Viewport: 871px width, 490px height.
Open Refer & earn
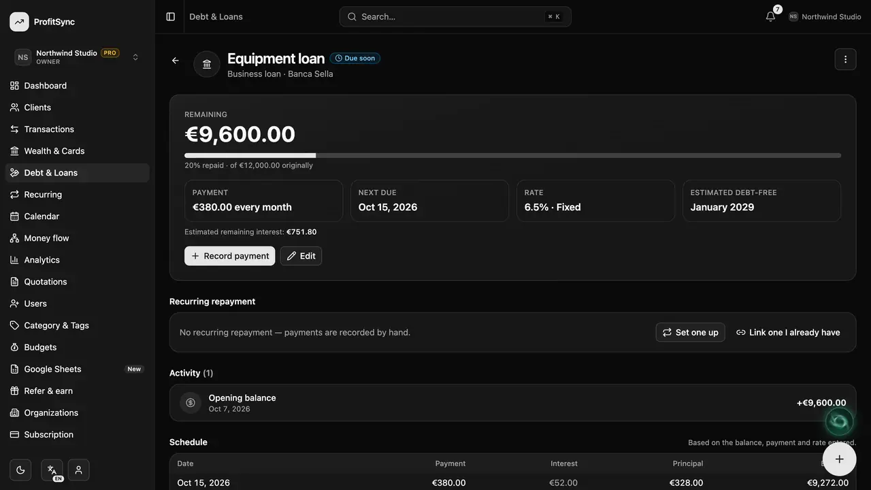point(78,391)
